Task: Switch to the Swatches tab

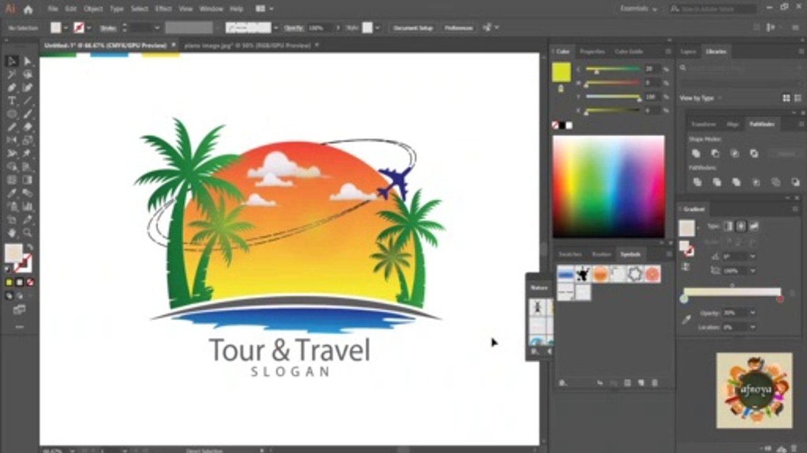Action: (570, 254)
